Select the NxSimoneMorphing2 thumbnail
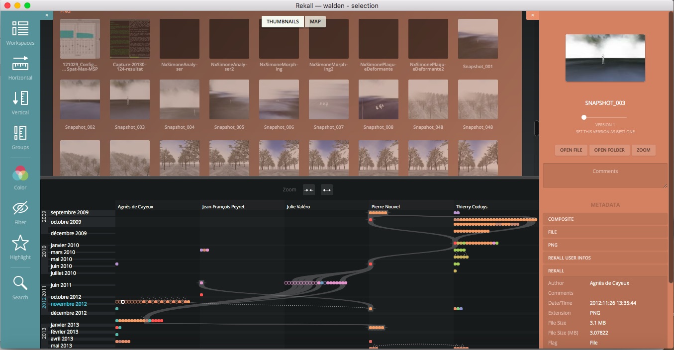The width and height of the screenshot is (674, 350). point(329,39)
